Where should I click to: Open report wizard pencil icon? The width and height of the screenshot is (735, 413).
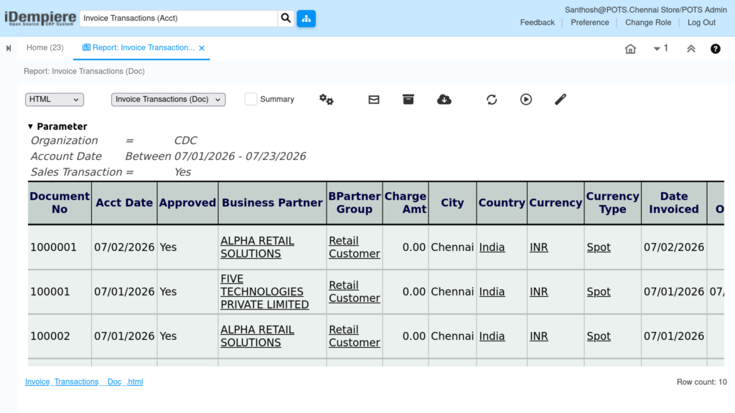pos(560,99)
